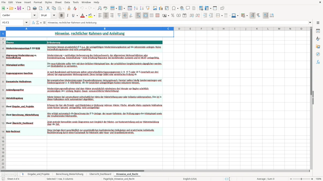Open the Select Function dropdown arrow
Image resolution: width=323 pixels, height=181 pixels.
click(x=41, y=23)
